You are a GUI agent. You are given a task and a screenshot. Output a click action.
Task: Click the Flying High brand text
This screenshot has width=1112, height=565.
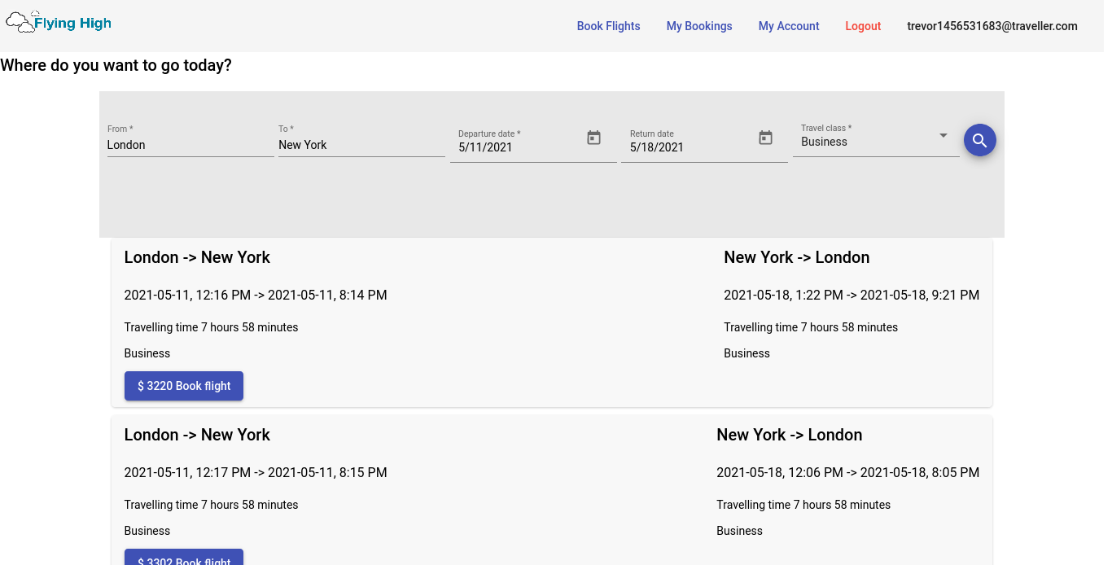(72, 24)
